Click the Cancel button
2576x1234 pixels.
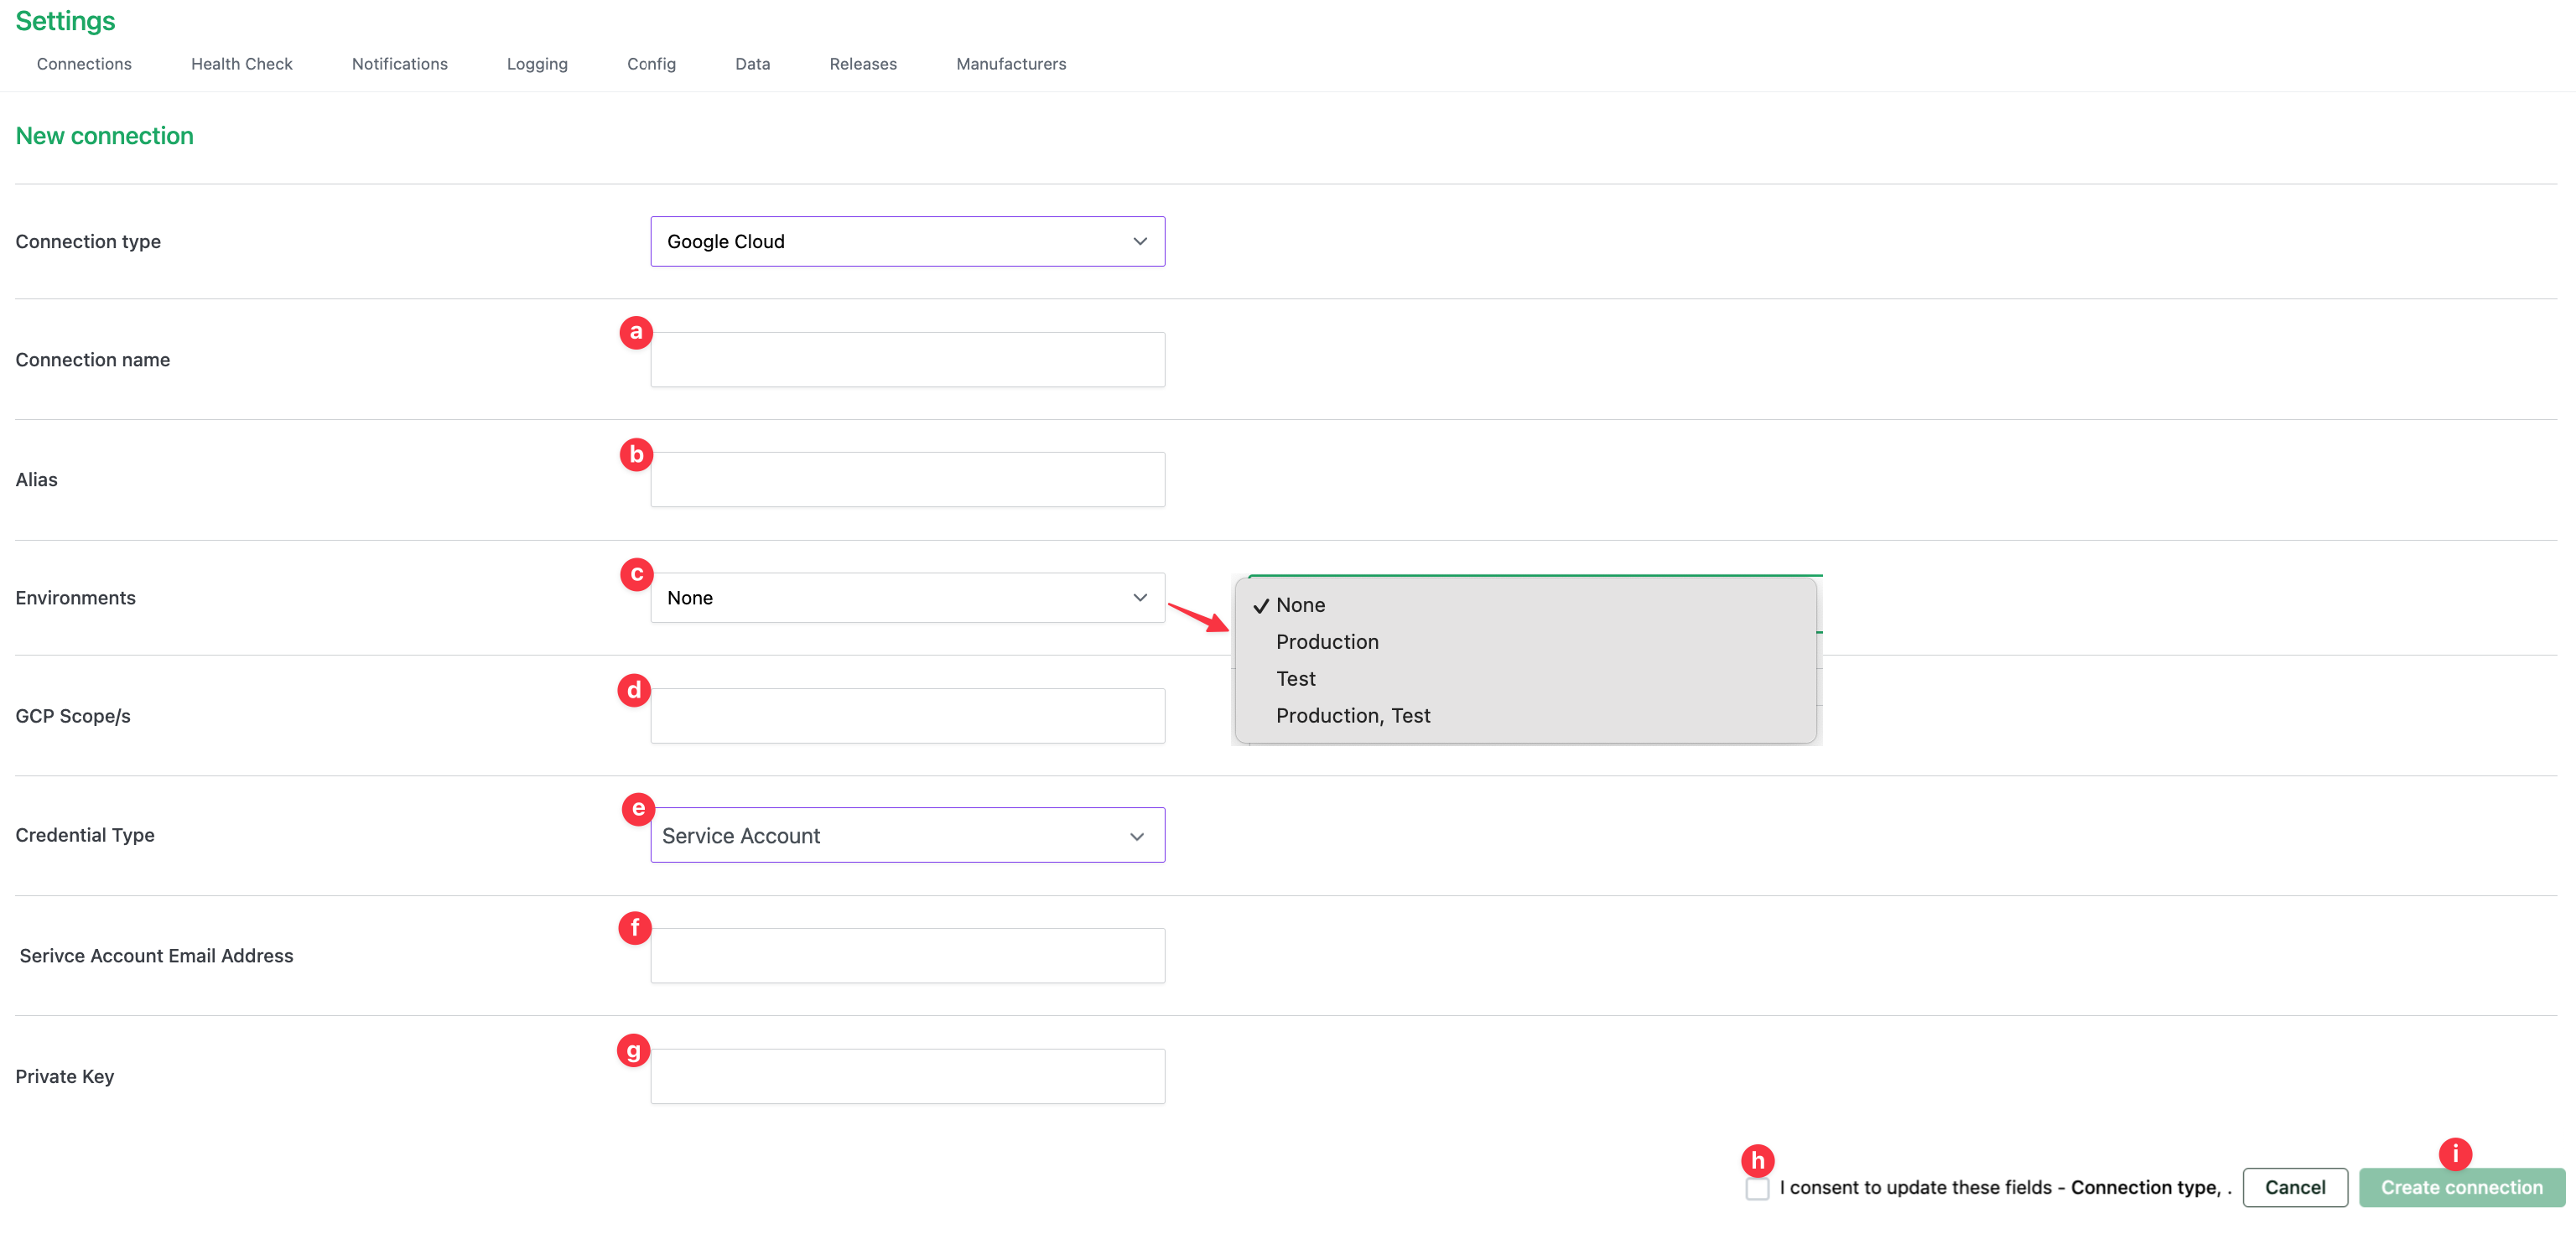[x=2294, y=1187]
